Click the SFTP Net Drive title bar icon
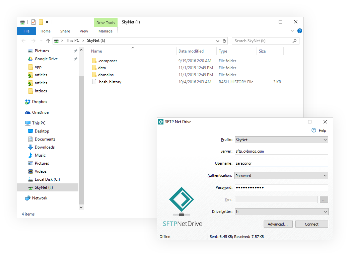This screenshot has width=350, height=257. [x=161, y=122]
